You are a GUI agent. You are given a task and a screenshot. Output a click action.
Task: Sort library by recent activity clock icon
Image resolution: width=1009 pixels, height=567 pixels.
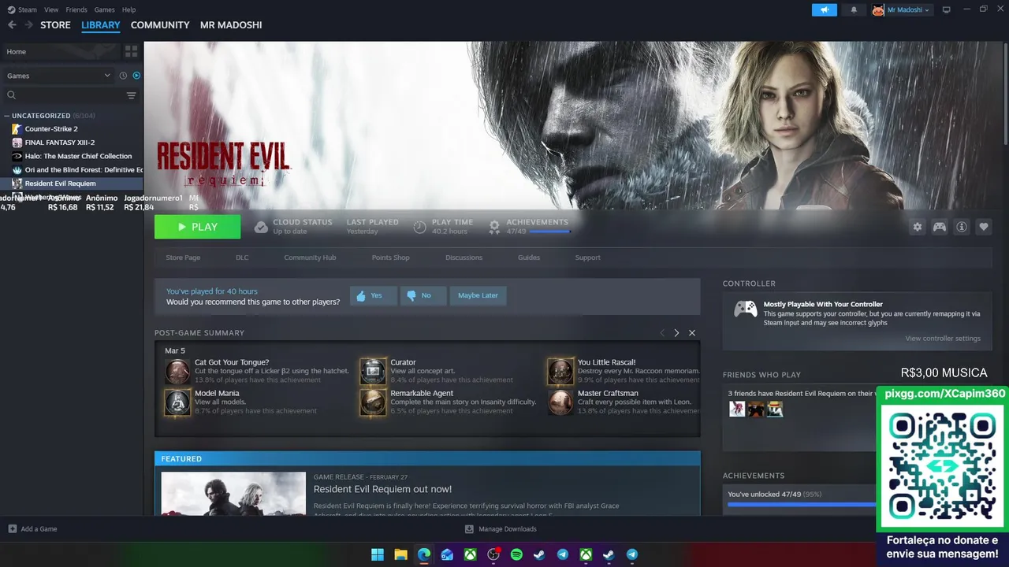click(123, 76)
